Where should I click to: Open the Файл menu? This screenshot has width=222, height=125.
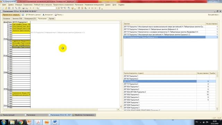click(4, 5)
